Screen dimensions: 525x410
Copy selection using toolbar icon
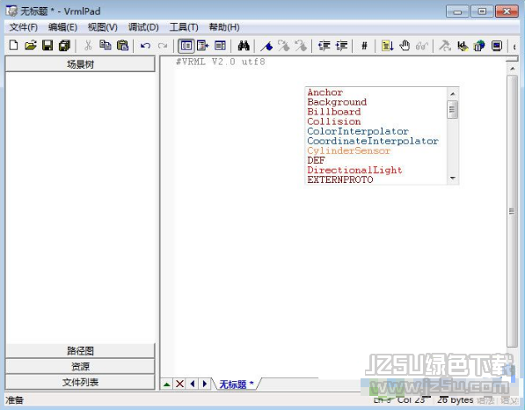106,45
